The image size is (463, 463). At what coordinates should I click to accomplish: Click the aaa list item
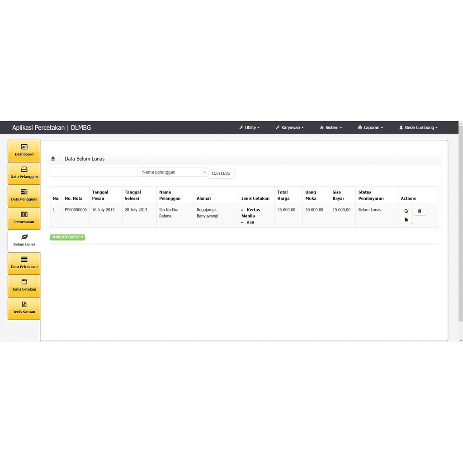pyautogui.click(x=250, y=222)
